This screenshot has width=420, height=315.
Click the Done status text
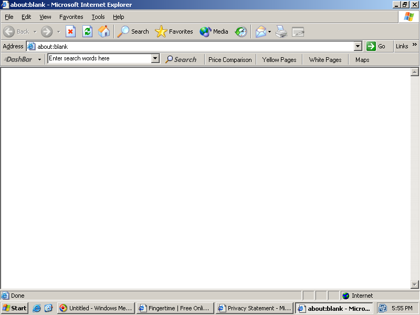pyautogui.click(x=18, y=296)
